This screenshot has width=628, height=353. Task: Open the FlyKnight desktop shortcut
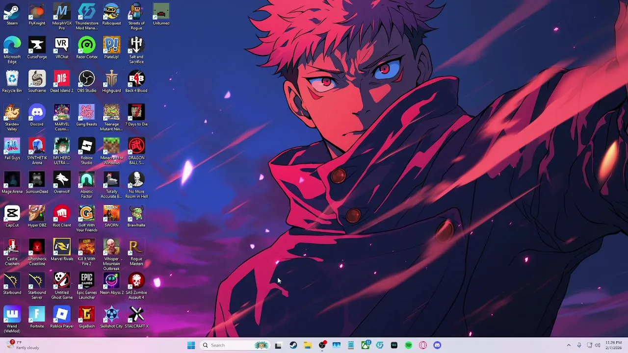pos(37,15)
